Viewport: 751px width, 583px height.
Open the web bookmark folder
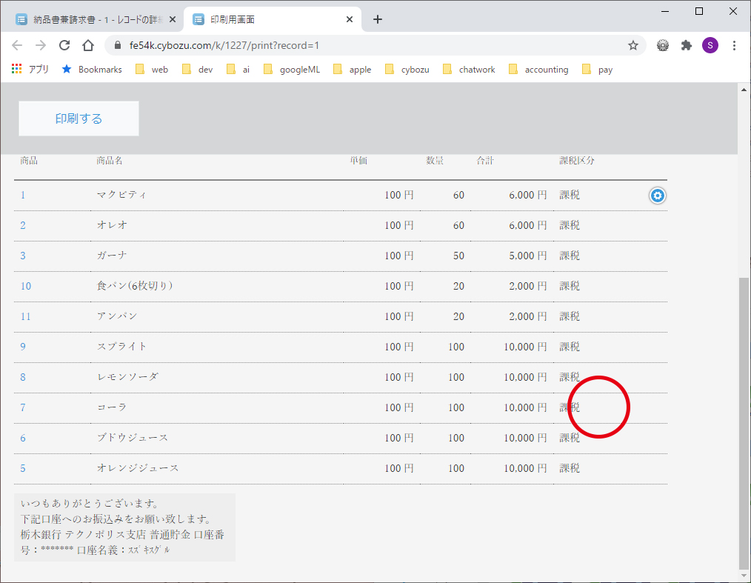pos(152,70)
